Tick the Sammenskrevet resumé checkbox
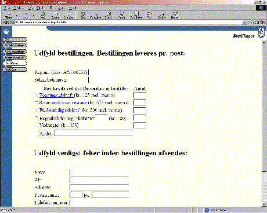 click(x=37, y=102)
